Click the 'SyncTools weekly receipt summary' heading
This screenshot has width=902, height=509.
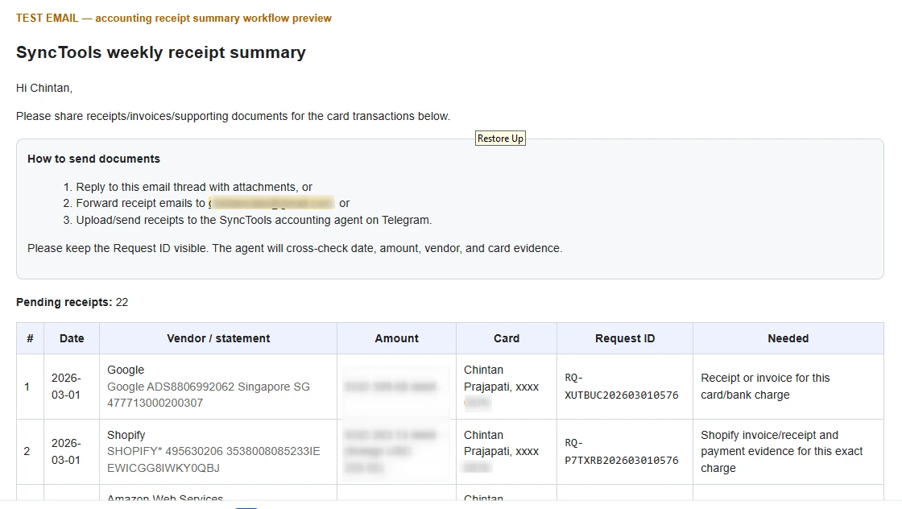161,52
